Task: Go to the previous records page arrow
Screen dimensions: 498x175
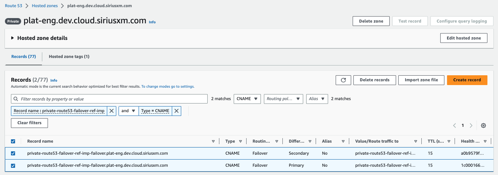Action: 454,125
